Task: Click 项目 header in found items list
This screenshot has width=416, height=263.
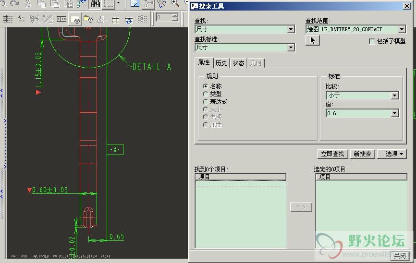Action: click(241, 177)
